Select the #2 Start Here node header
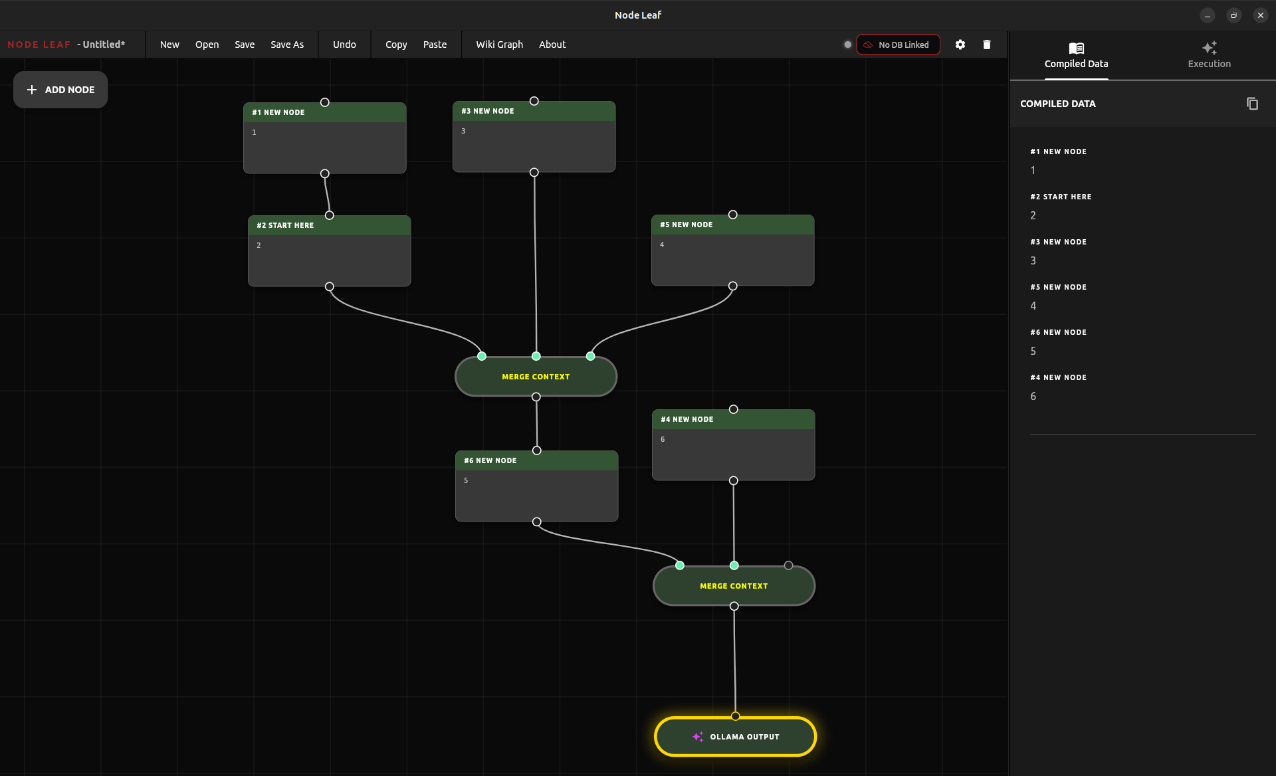Viewport: 1276px width, 776px height. tap(329, 226)
